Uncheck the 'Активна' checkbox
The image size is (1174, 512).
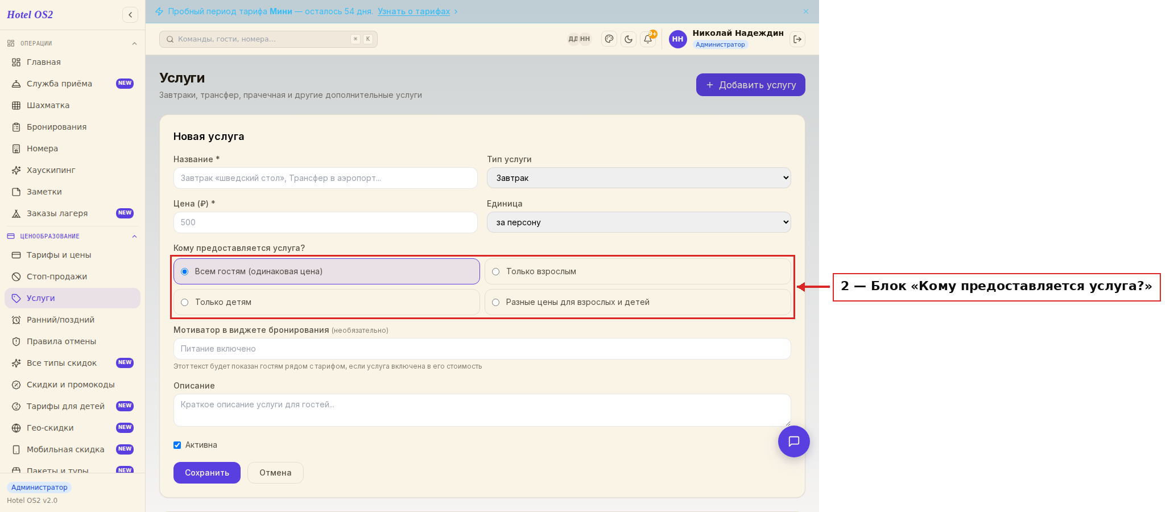pyautogui.click(x=177, y=445)
